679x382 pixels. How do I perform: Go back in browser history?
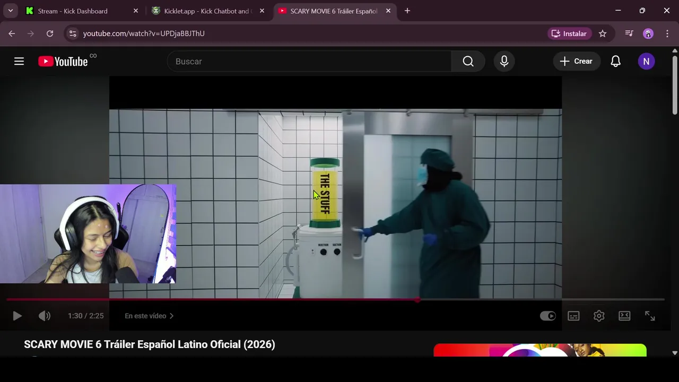point(12,33)
